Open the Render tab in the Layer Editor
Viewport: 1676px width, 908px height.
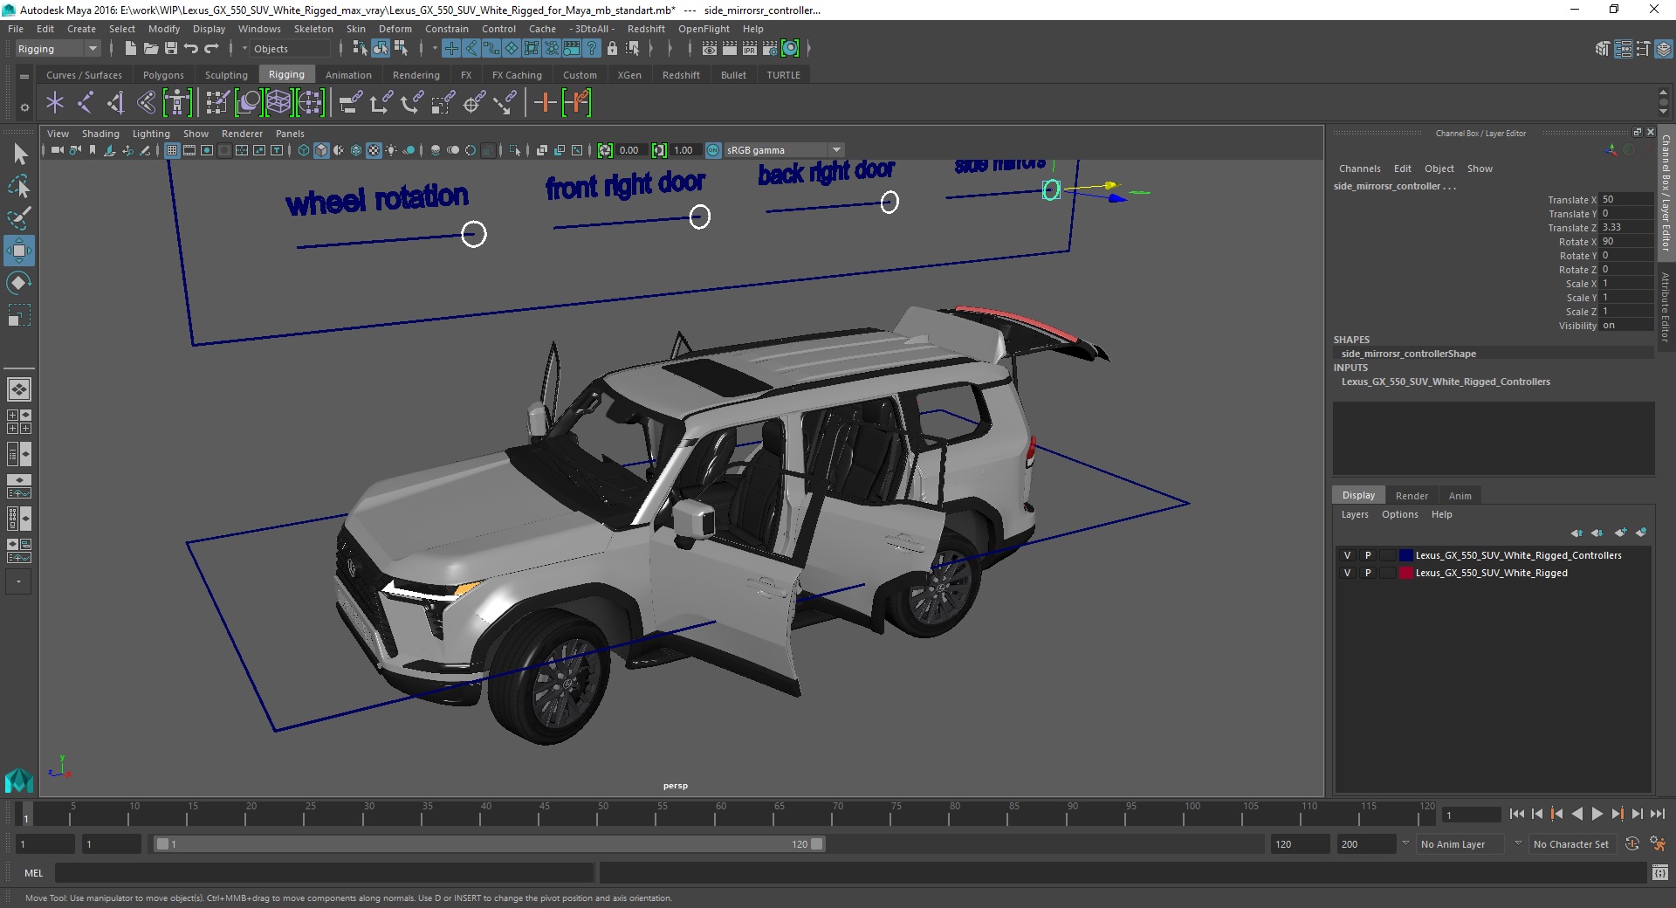pyautogui.click(x=1412, y=495)
